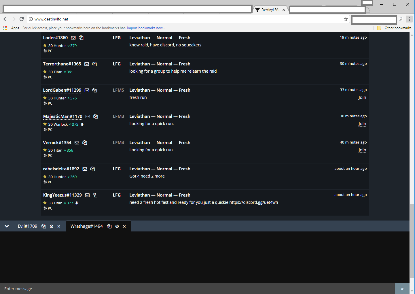Select the DestinyLFG browser tab
This screenshot has height=294, width=415.
(x=270, y=10)
